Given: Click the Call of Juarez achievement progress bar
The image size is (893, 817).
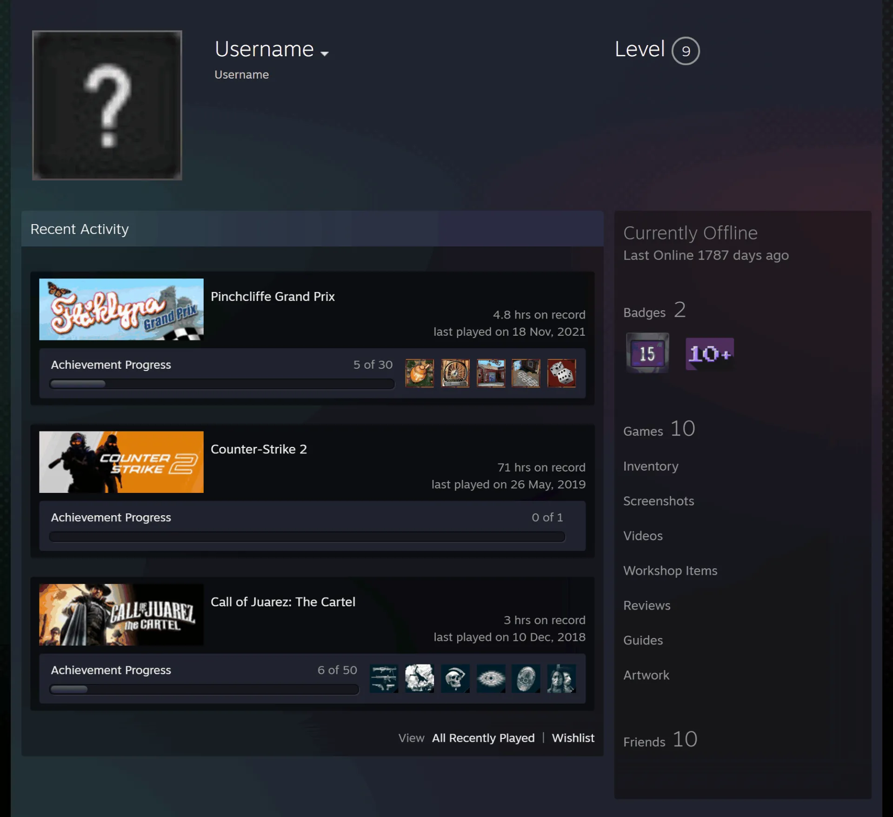Looking at the screenshot, I should [x=204, y=689].
